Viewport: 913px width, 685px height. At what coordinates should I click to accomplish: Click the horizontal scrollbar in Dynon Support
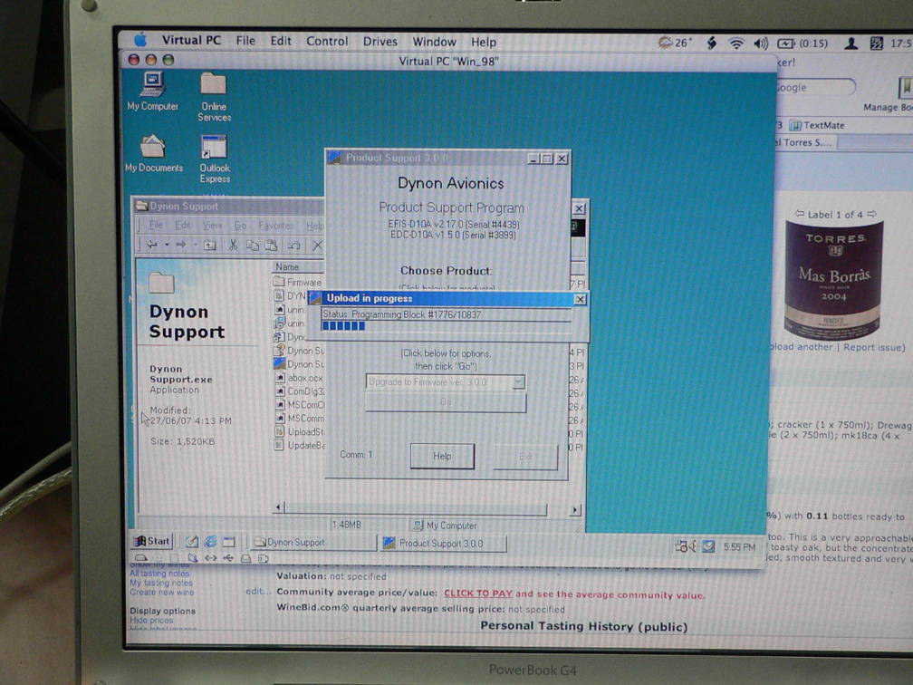(x=428, y=509)
